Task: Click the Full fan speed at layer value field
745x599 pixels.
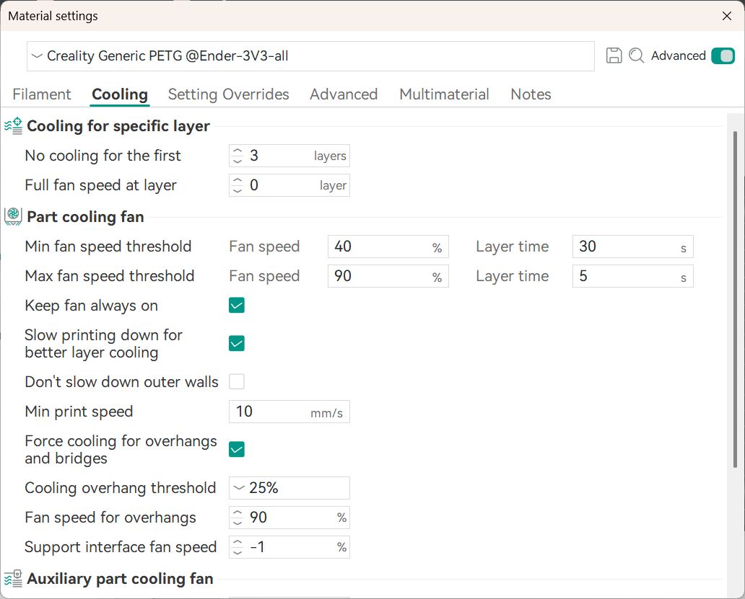Action: (x=289, y=185)
